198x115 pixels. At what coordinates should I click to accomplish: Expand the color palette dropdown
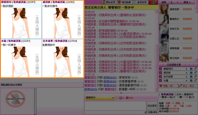(x=121, y=98)
